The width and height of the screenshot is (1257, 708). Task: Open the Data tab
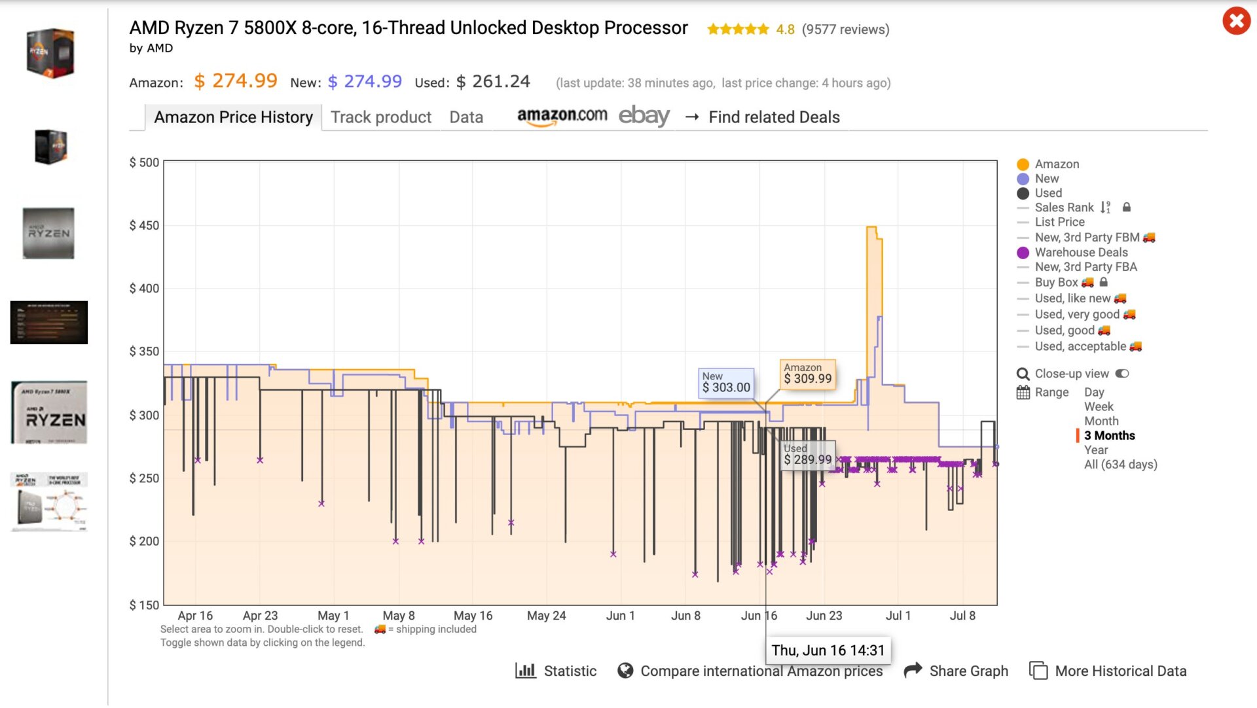click(x=466, y=117)
